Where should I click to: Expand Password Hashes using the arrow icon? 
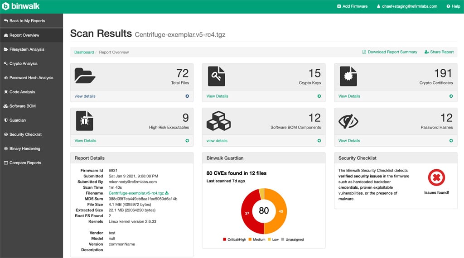tap(451, 141)
